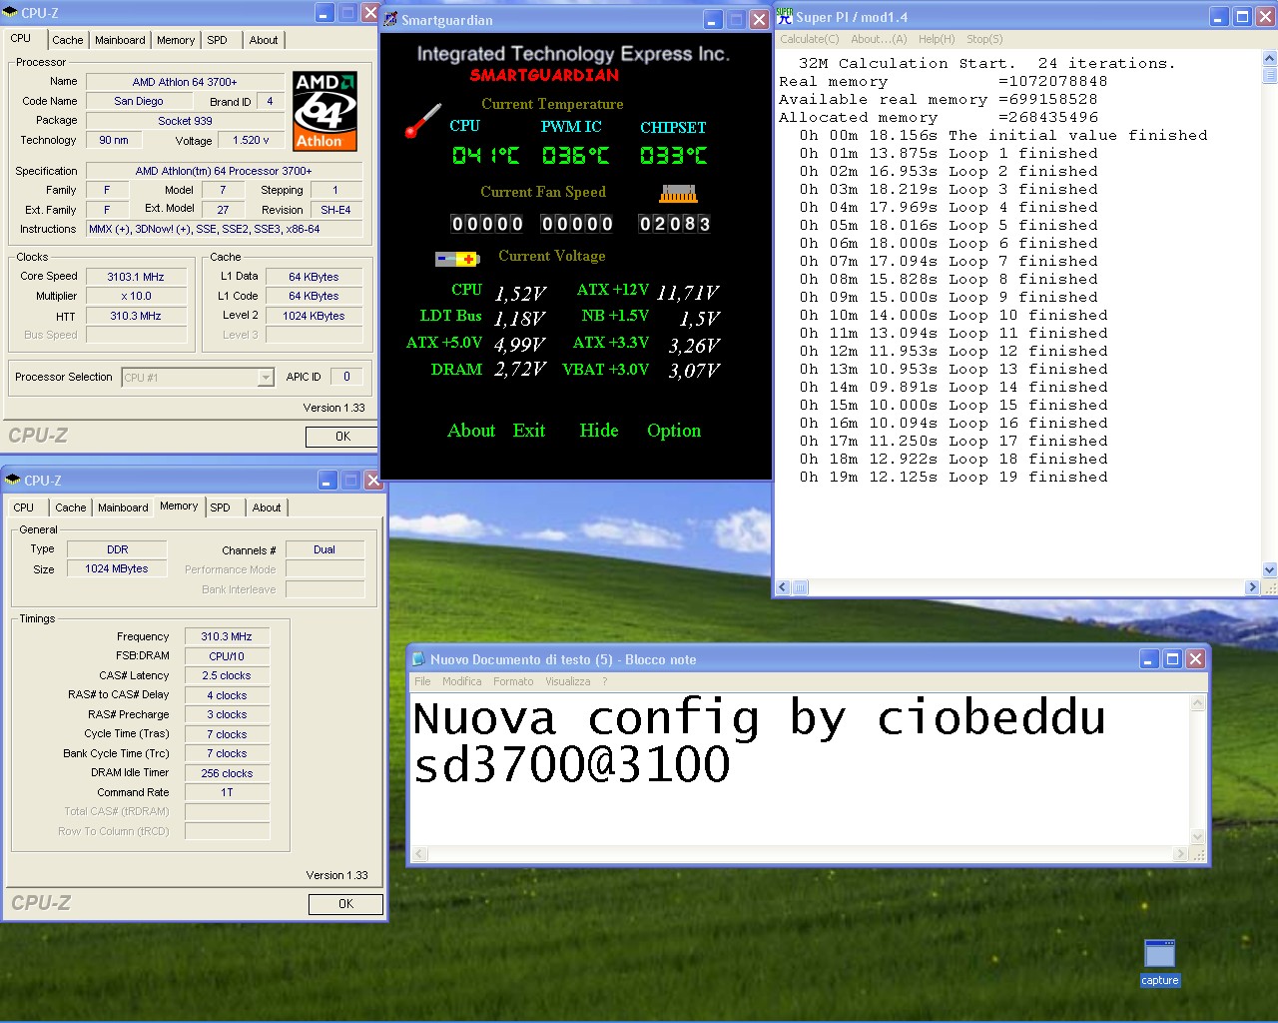Minimize the Smartguardian window
Screen dimensions: 1278x1023
point(713,20)
